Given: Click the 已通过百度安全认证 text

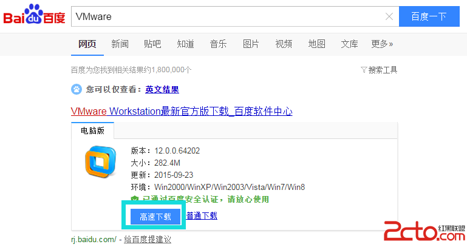Looking at the screenshot, I should (205, 199).
